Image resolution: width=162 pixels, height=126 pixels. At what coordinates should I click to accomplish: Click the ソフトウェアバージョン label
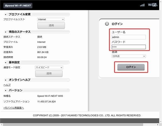16,101
